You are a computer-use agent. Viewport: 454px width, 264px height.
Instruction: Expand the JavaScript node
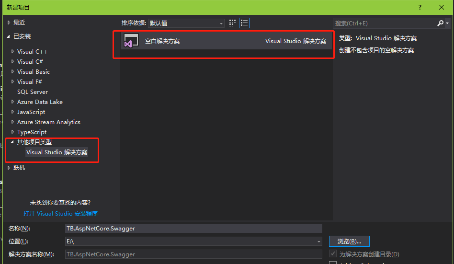12,112
